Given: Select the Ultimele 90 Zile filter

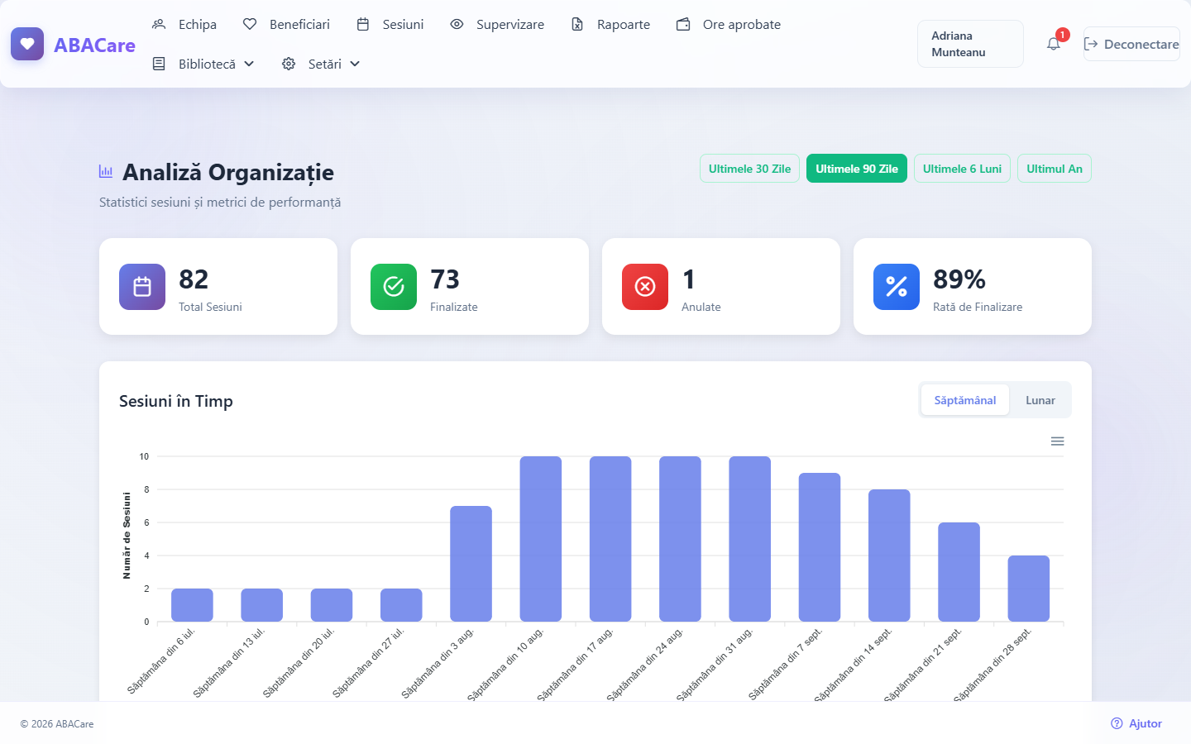Looking at the screenshot, I should [857, 169].
